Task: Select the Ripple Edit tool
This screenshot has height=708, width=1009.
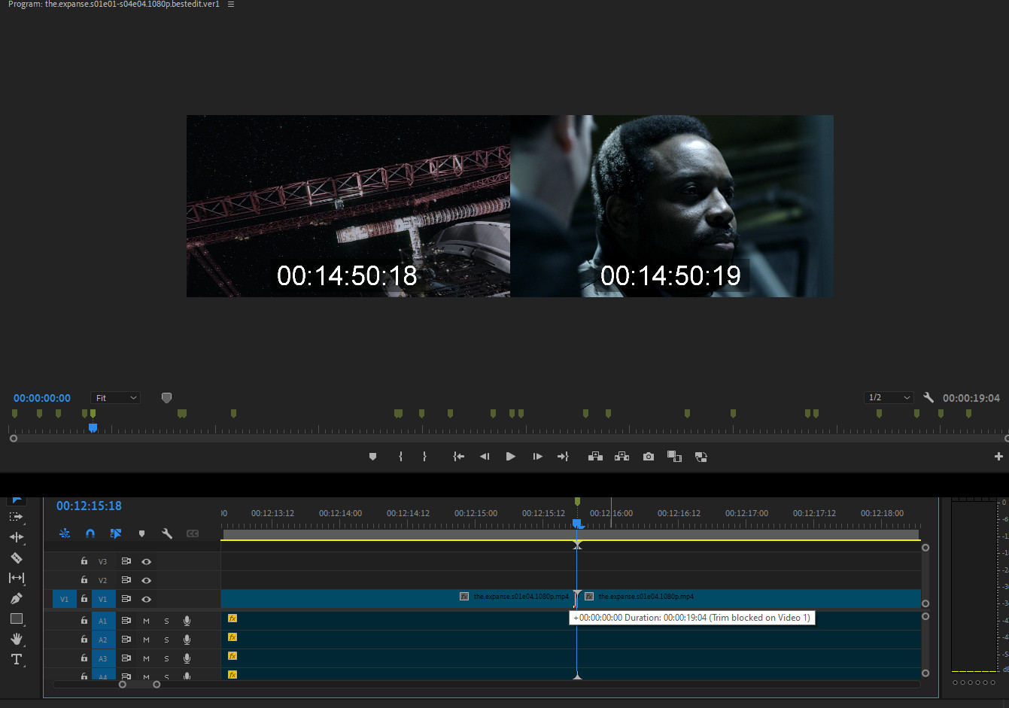Action: [17, 537]
